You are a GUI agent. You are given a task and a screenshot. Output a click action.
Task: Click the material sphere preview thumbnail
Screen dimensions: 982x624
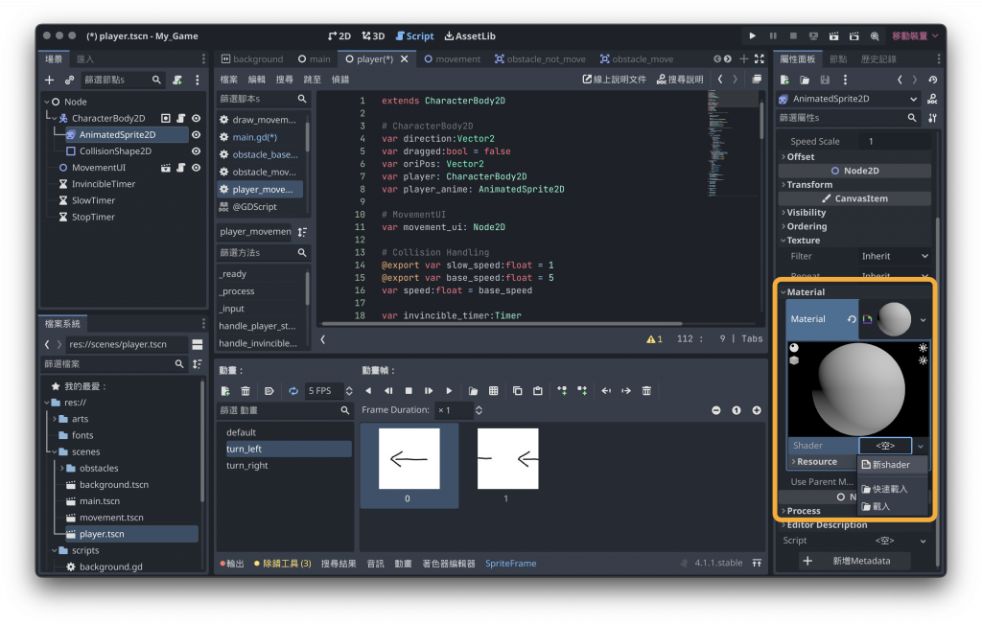[x=894, y=319]
